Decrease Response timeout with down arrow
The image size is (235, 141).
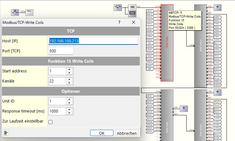(x=69, y=113)
